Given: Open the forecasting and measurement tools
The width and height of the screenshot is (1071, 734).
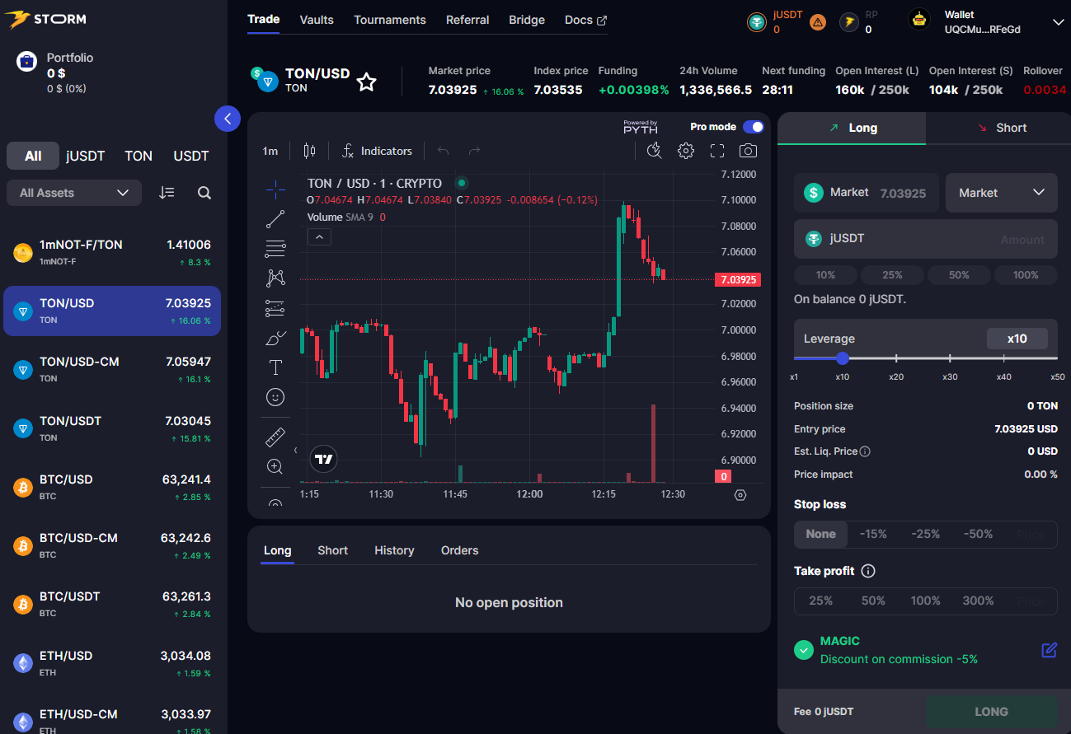Looking at the screenshot, I should pos(275,308).
